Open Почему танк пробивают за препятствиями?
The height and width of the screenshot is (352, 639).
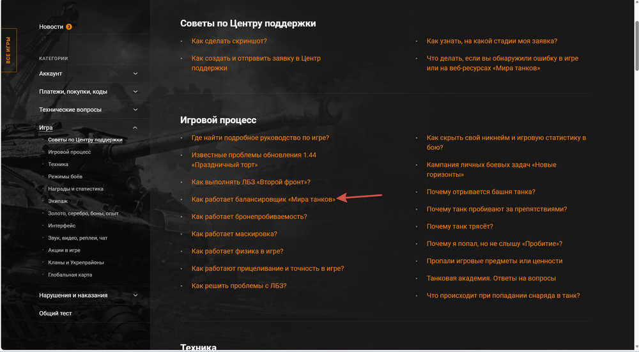click(497, 209)
